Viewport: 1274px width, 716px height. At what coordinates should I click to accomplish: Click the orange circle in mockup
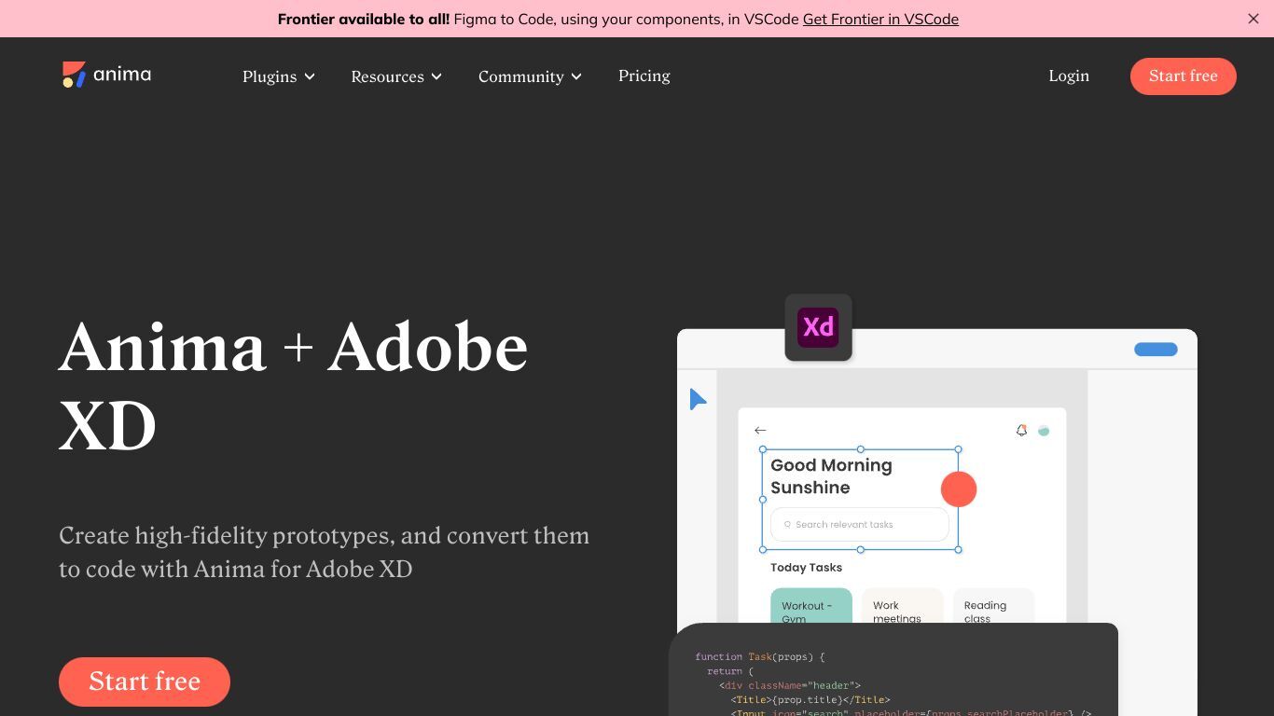[x=959, y=489]
